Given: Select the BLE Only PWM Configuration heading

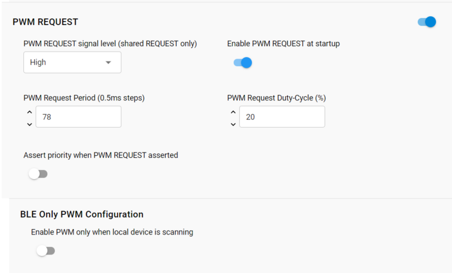Looking at the screenshot, I should [82, 214].
